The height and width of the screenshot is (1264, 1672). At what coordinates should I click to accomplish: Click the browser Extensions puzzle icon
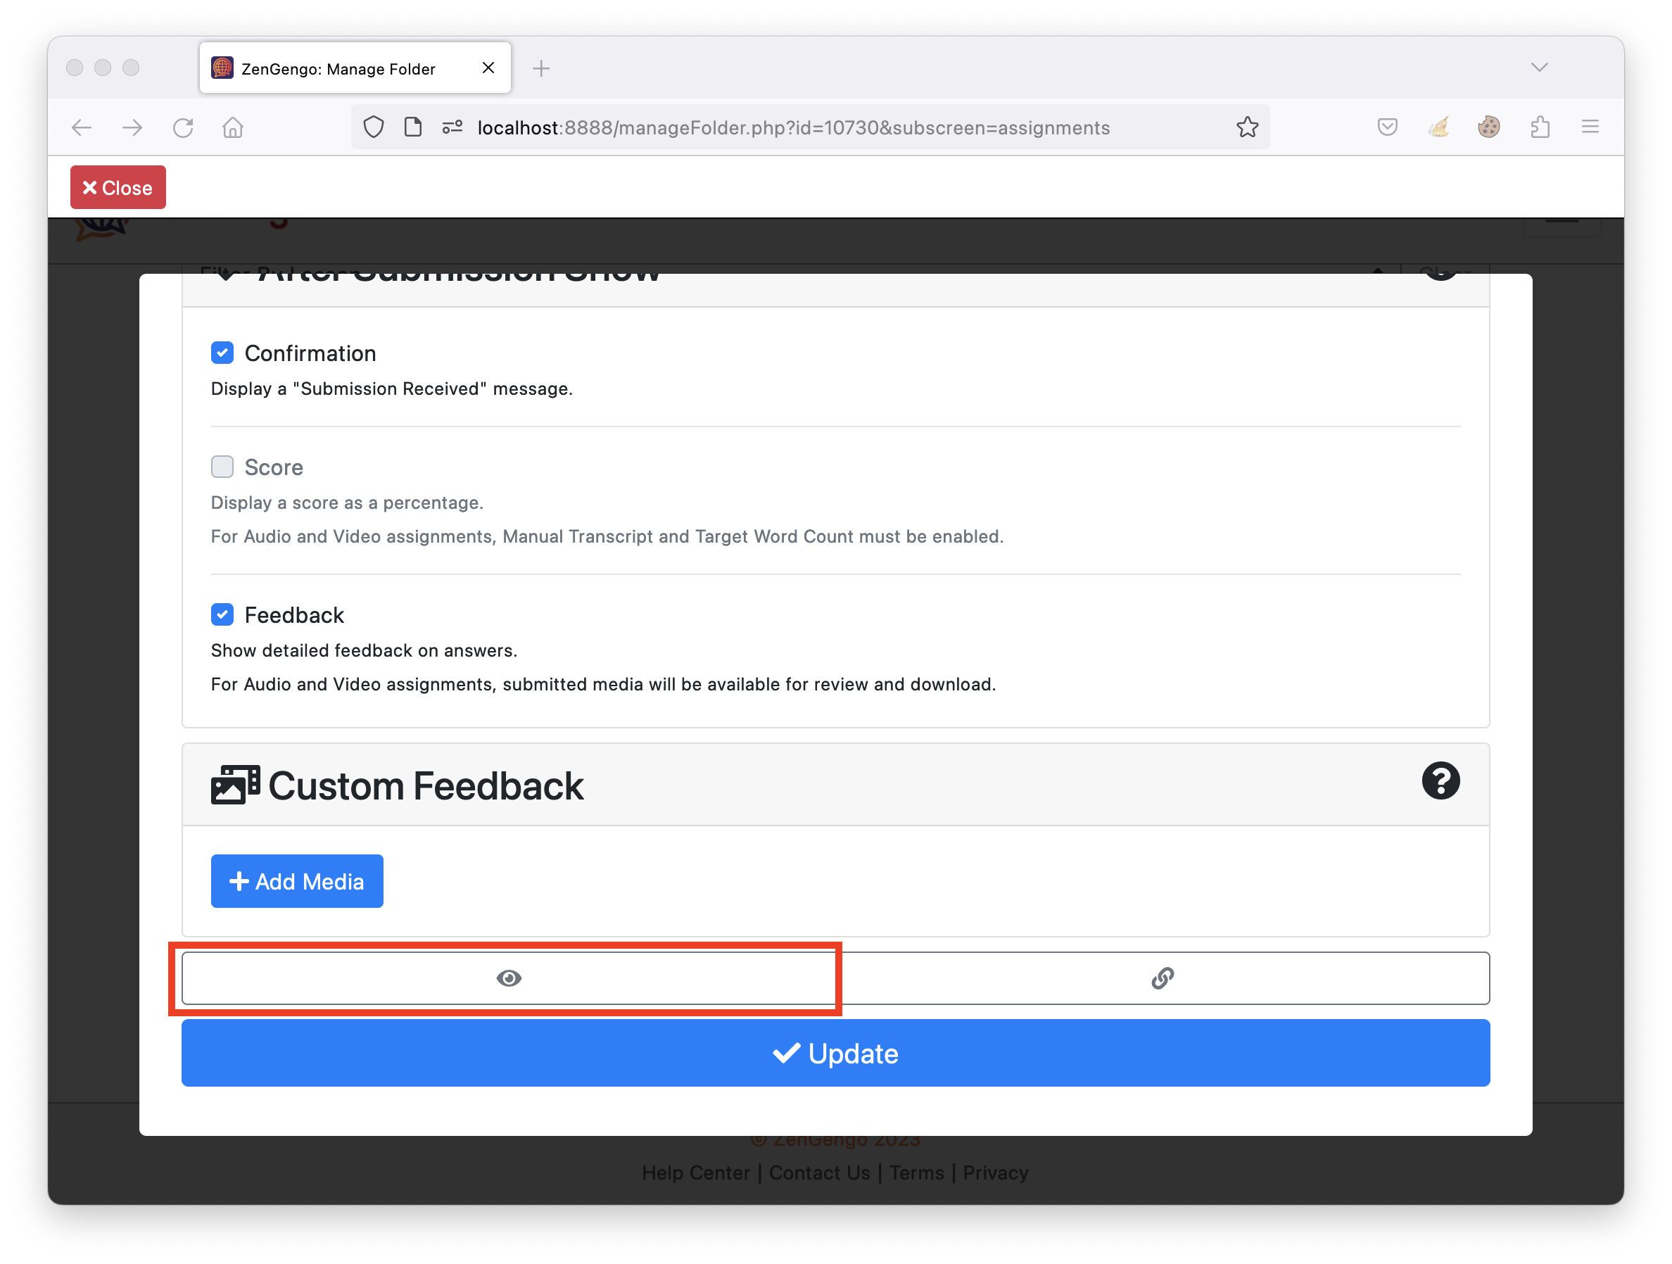[1540, 127]
